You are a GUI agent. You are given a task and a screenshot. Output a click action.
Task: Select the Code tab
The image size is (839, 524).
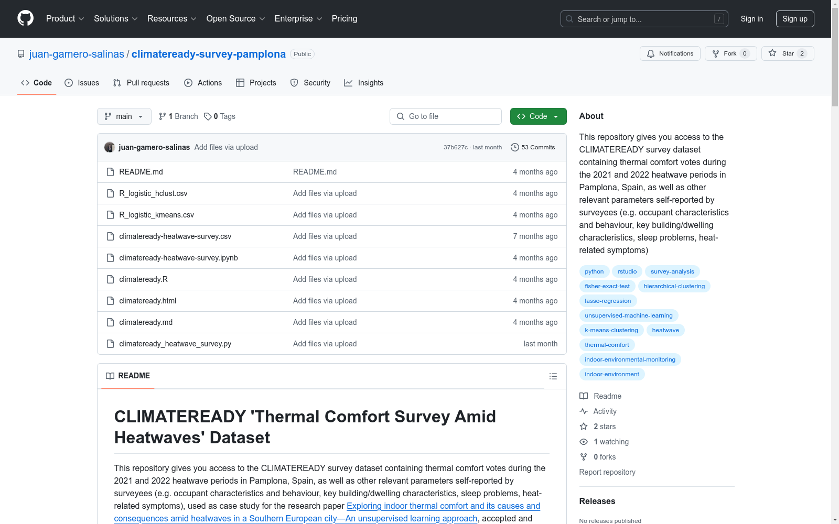pos(36,83)
